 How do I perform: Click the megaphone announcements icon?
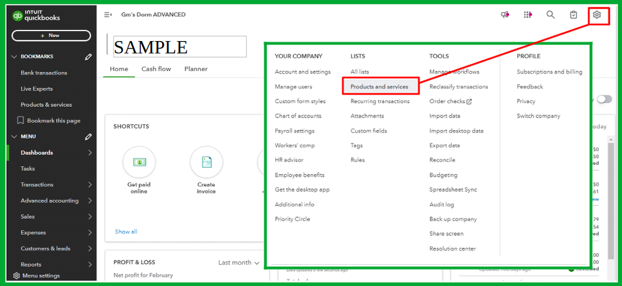pyautogui.click(x=505, y=15)
